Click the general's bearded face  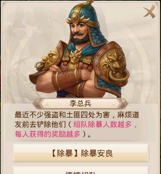[79, 32]
